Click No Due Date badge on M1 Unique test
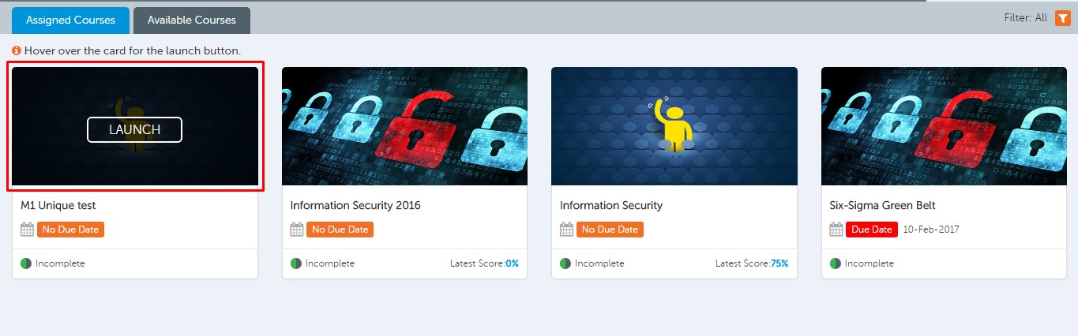 (x=73, y=230)
